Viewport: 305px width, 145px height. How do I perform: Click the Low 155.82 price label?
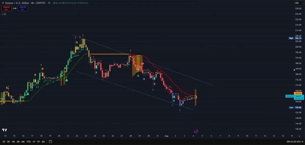[x=296, y=107]
